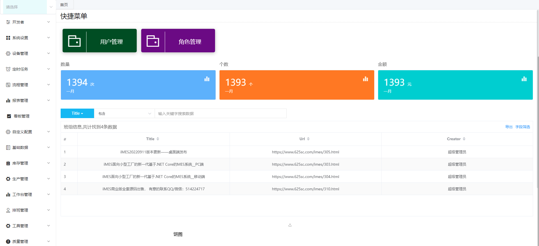Open the 请选择 dropdown at top left
The height and width of the screenshot is (246, 539).
pyautogui.click(x=28, y=7)
